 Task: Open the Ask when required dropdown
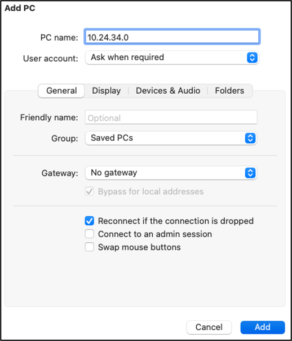[172, 58]
